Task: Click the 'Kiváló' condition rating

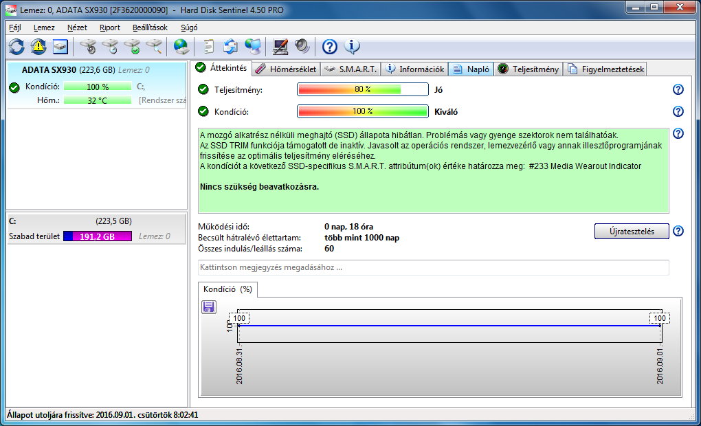Action: pyautogui.click(x=446, y=112)
